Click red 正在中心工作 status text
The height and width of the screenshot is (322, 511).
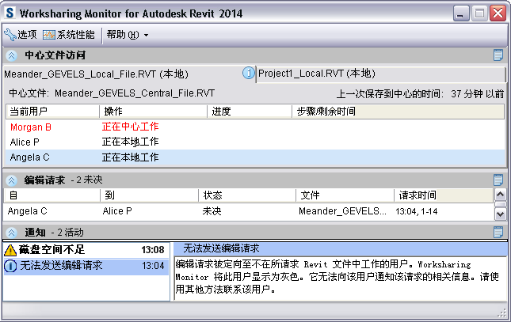130,127
